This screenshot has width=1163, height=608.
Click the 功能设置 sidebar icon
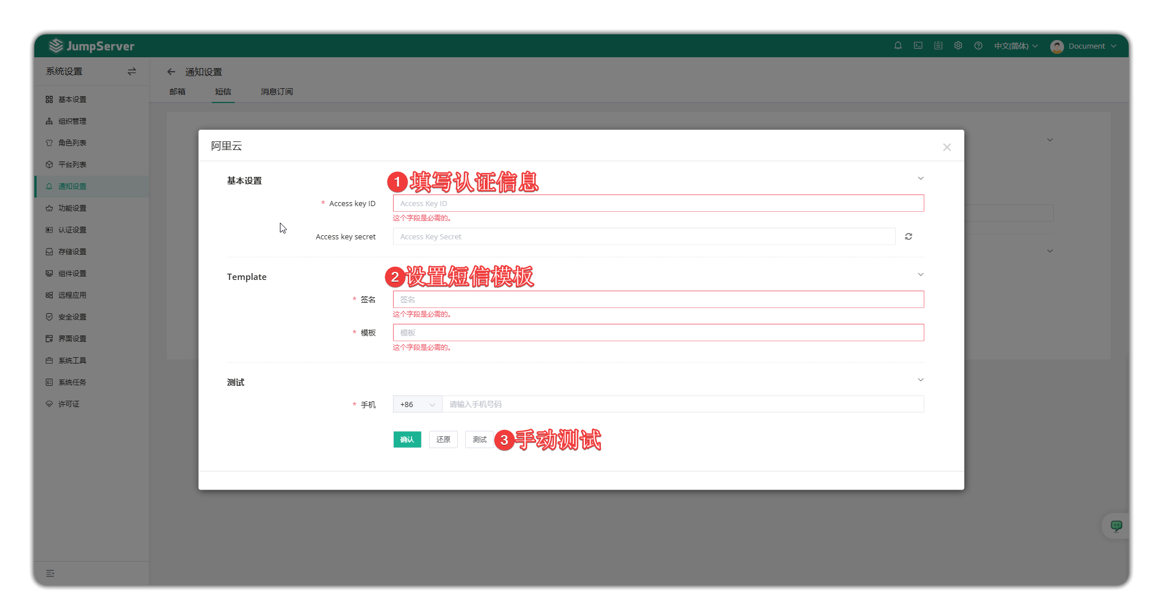click(x=49, y=208)
